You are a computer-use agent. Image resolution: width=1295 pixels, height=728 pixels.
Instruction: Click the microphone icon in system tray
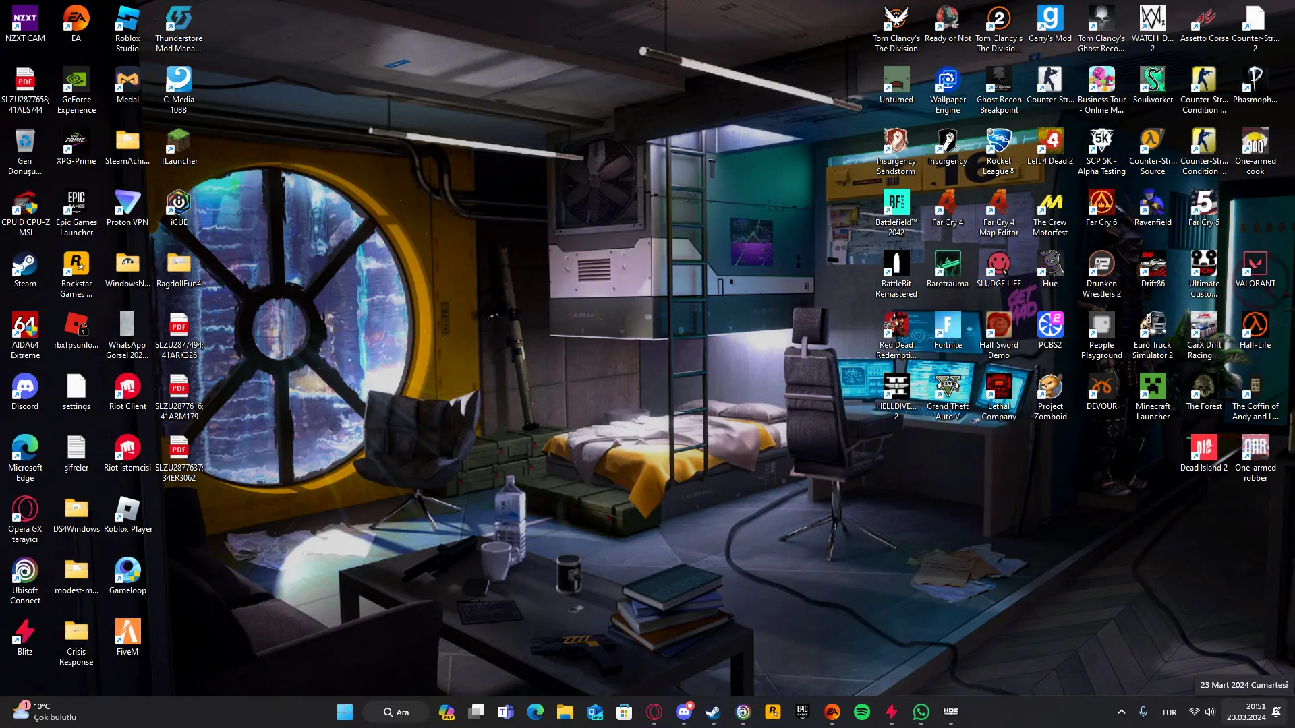click(1143, 712)
